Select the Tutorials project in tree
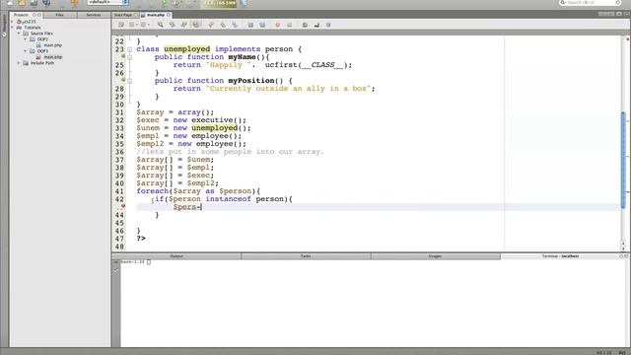This screenshot has width=631, height=355. coord(33,28)
